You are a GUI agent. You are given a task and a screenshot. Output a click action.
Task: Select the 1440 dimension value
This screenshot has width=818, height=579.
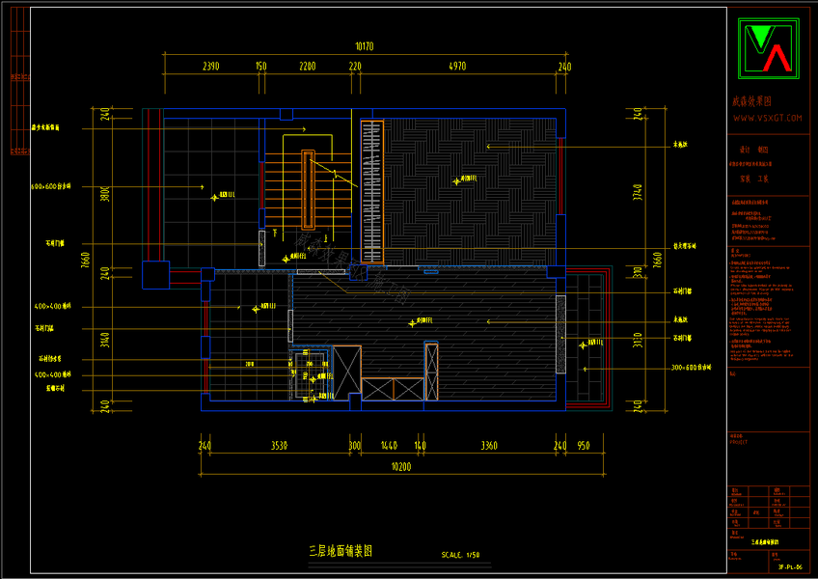[x=389, y=445]
